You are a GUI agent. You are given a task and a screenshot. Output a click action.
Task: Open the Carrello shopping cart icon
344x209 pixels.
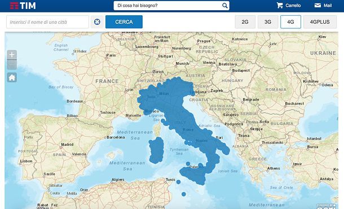click(x=280, y=5)
